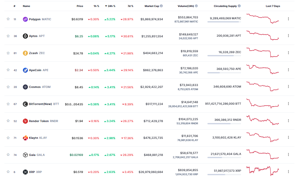Toggle watchlist star for ApeCoin
Screen dimensions: 295x179
(x=8, y=70)
